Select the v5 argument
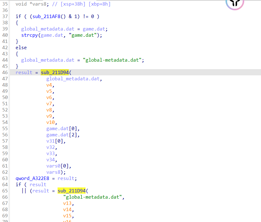 click(49, 91)
